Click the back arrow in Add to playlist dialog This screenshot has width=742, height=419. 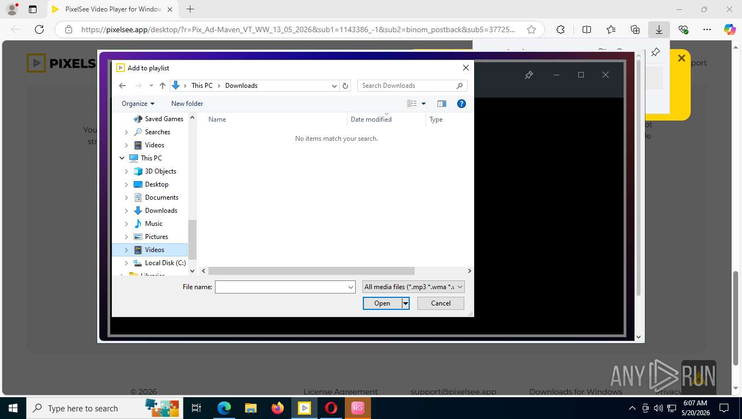122,86
